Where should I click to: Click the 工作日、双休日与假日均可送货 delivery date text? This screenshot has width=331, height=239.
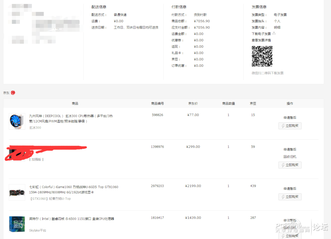pyautogui.click(x=136, y=28)
